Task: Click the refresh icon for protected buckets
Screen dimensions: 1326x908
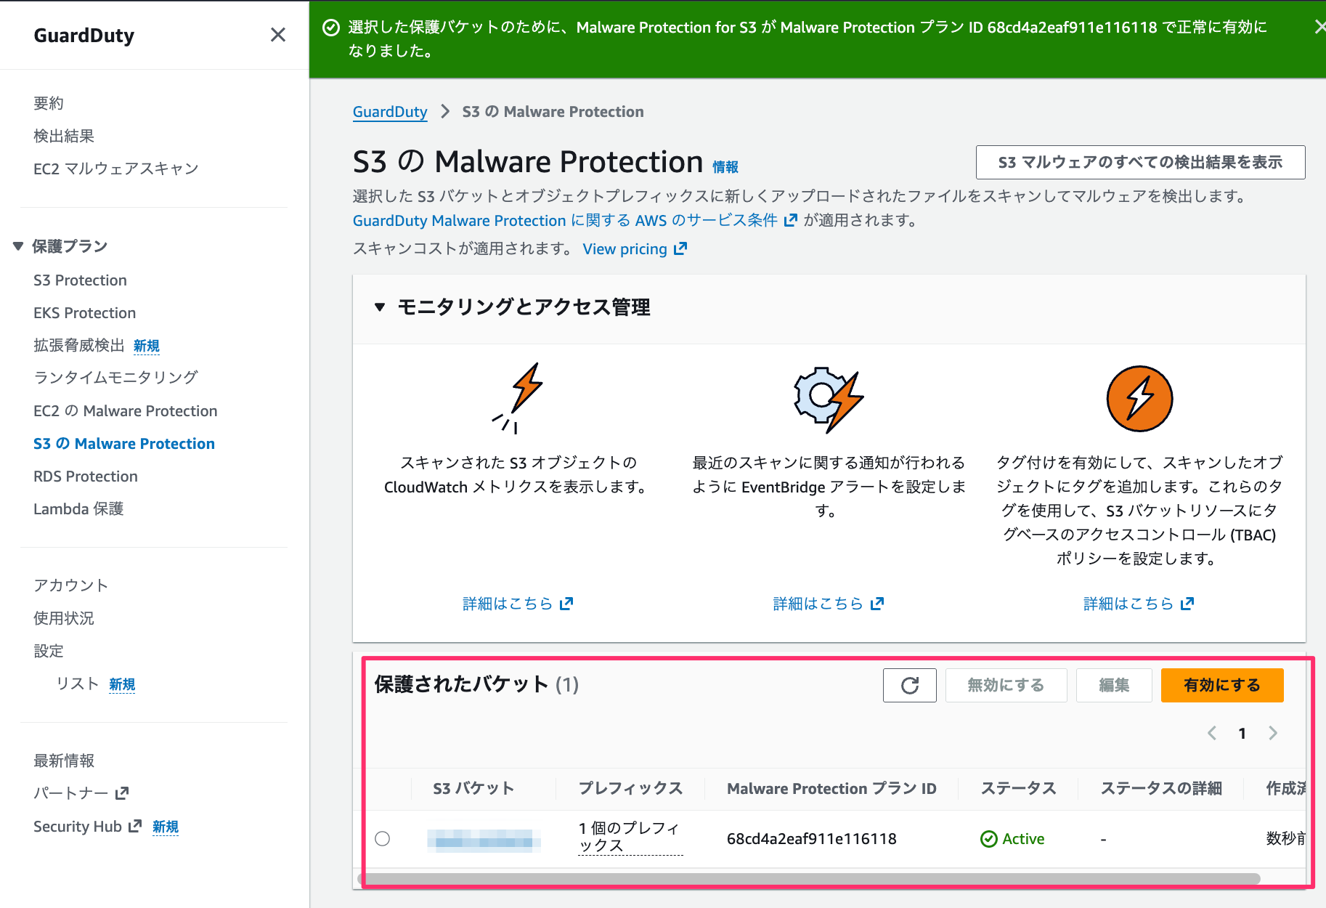Action: tap(909, 685)
